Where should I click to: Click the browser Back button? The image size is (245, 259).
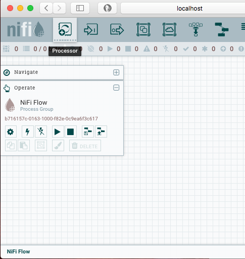click(46, 8)
